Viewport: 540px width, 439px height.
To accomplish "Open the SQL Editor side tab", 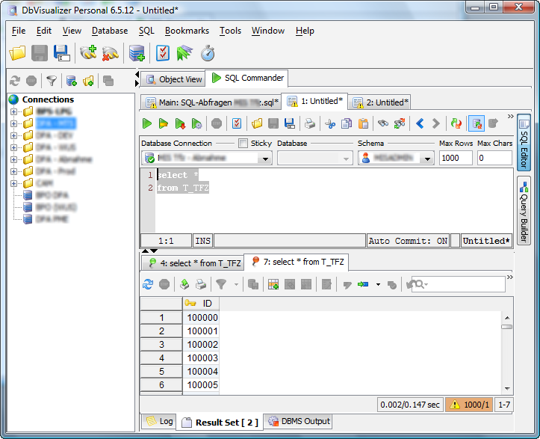I will tap(524, 142).
